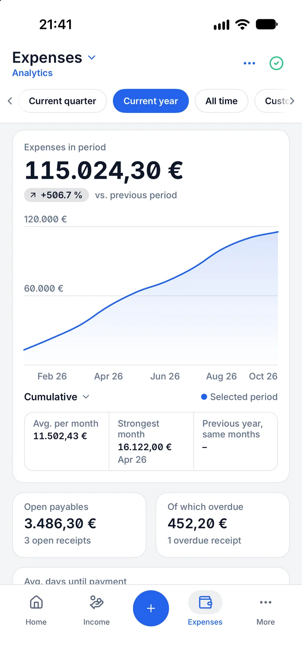
Task: Tap the 11.502,43 € average value
Action: [60, 436]
